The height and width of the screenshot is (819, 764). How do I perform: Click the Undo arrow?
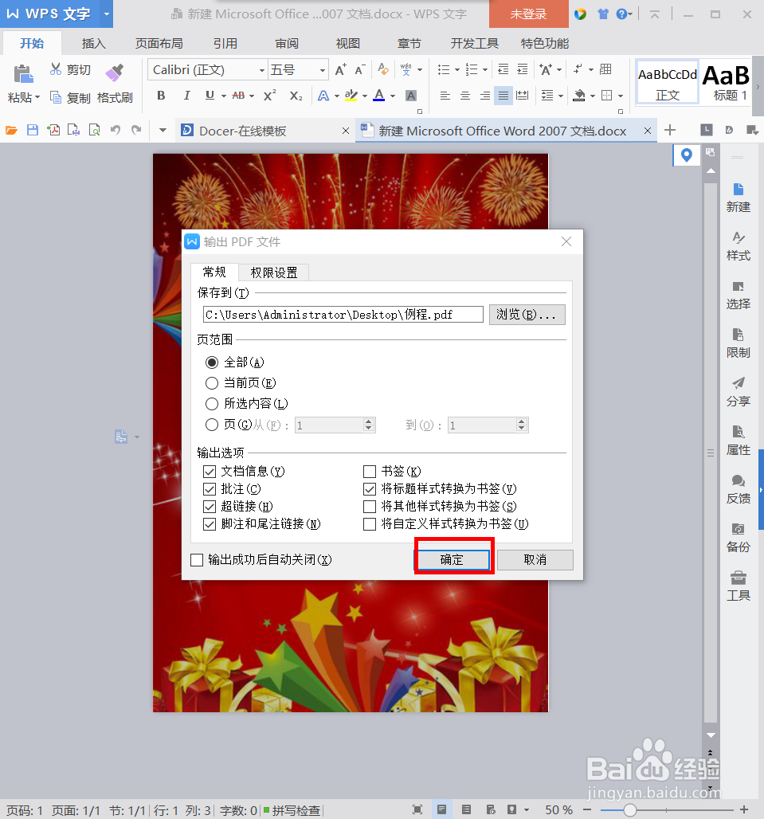(115, 130)
